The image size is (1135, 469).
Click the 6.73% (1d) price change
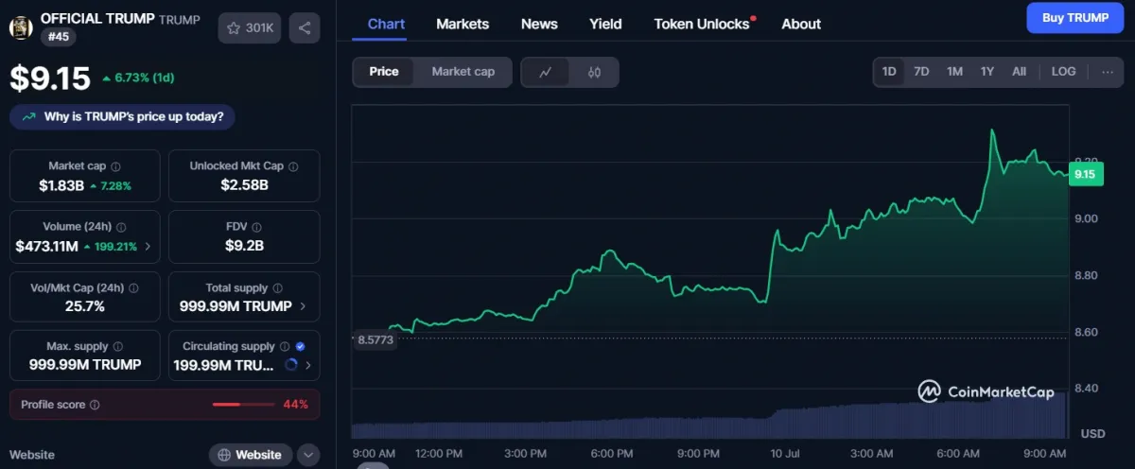(138, 78)
